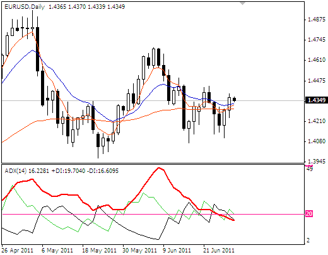
Task: Click the chart shift triangle marker
Action: [243, 3]
